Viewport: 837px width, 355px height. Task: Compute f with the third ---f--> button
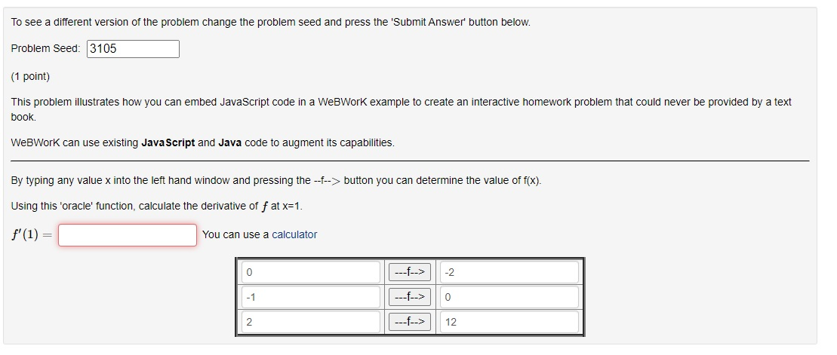click(409, 322)
